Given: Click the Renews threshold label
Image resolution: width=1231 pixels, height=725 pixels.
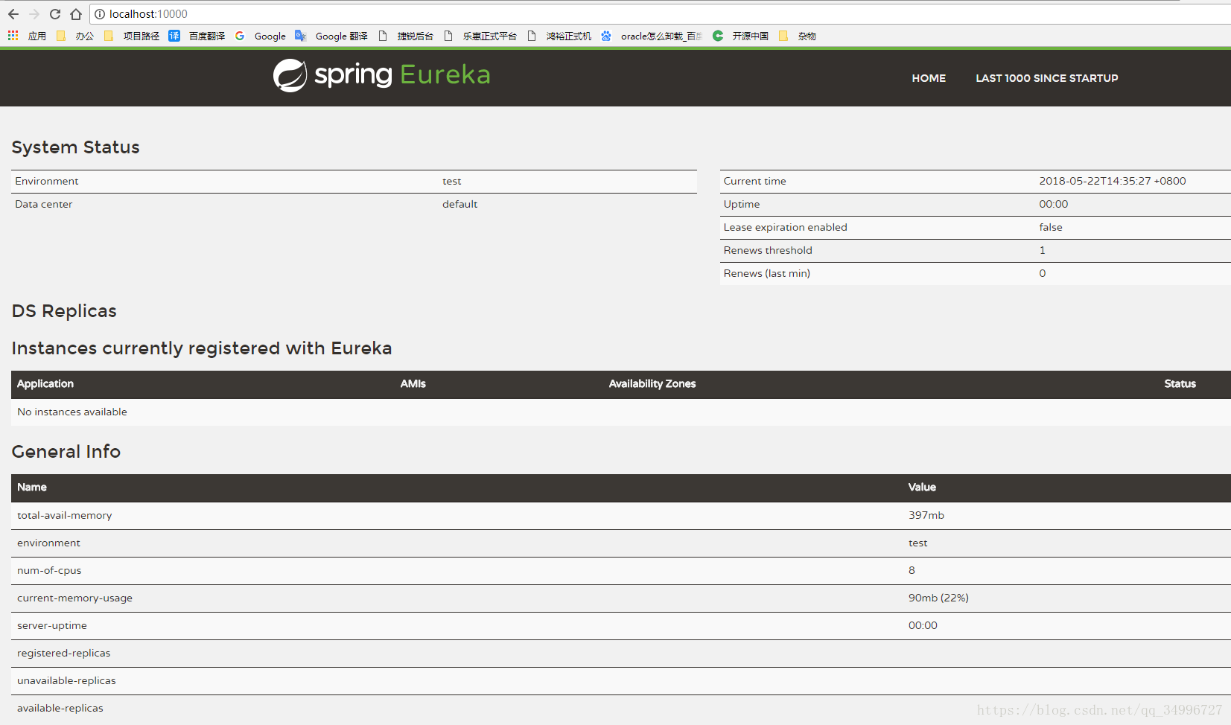Looking at the screenshot, I should pyautogui.click(x=768, y=250).
